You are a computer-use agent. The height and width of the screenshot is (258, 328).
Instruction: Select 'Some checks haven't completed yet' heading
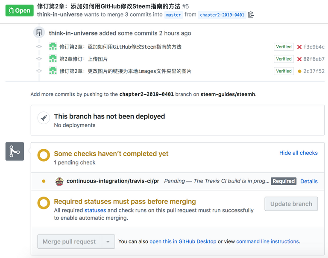click(x=111, y=154)
